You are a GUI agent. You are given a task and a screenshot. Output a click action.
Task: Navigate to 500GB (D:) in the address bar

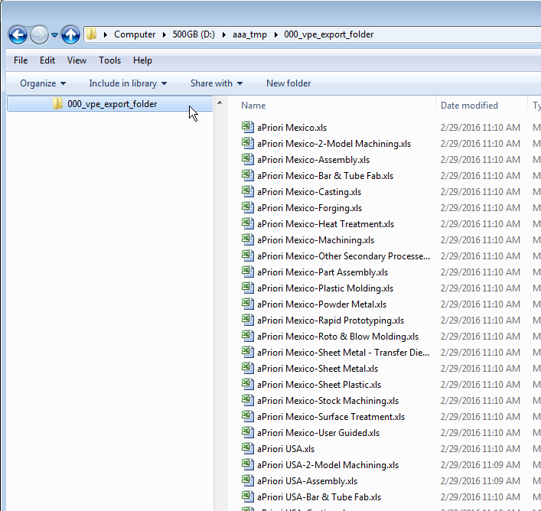click(194, 34)
